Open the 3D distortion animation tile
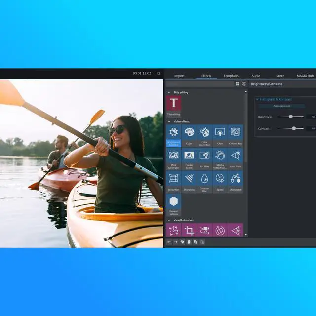316x316 pixels. [236, 230]
